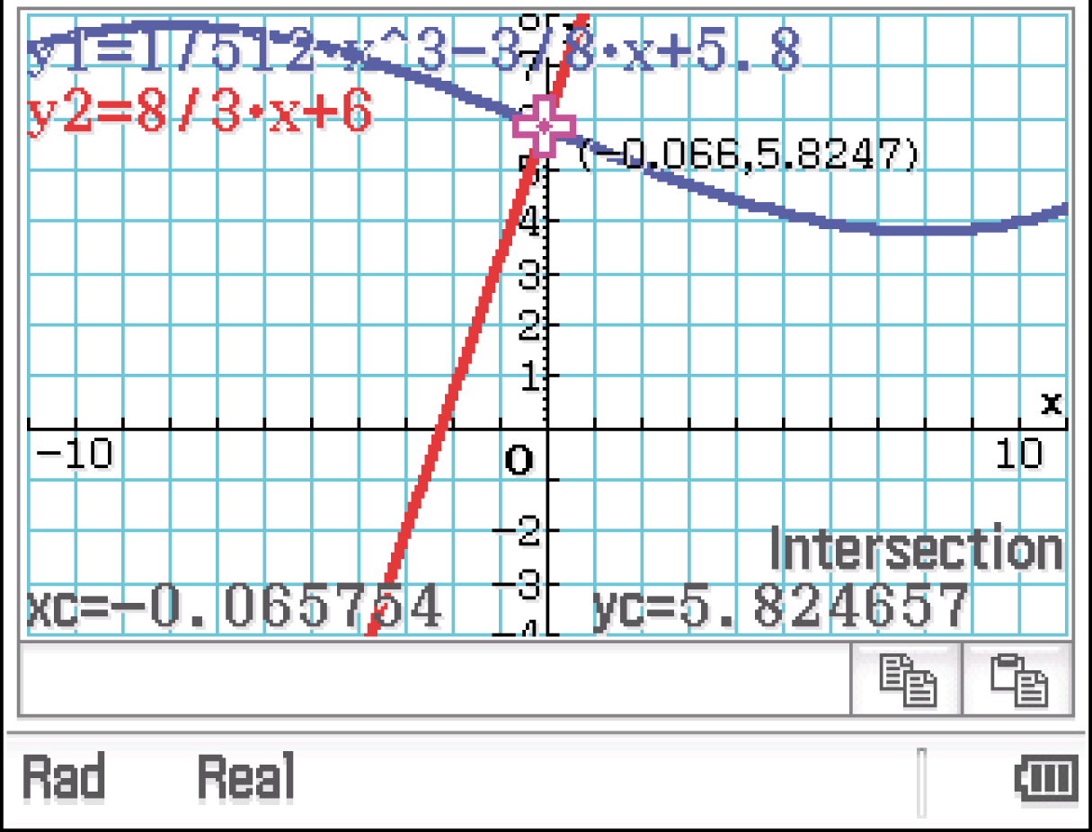The height and width of the screenshot is (832, 1092).
Task: Click the -10 x-axis label
Action: (x=75, y=454)
